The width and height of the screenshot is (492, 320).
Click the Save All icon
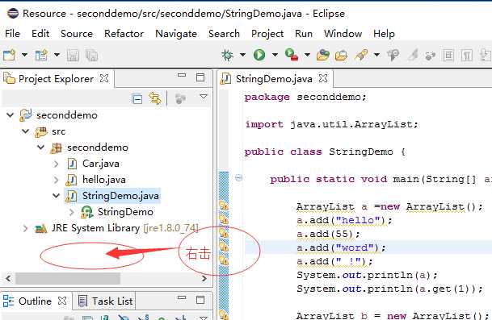[x=91, y=56]
